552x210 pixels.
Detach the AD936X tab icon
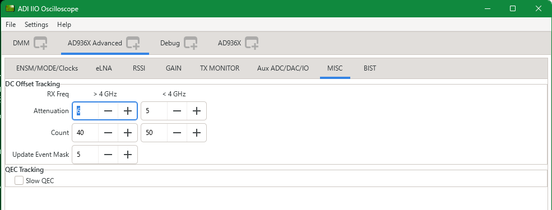(252, 43)
